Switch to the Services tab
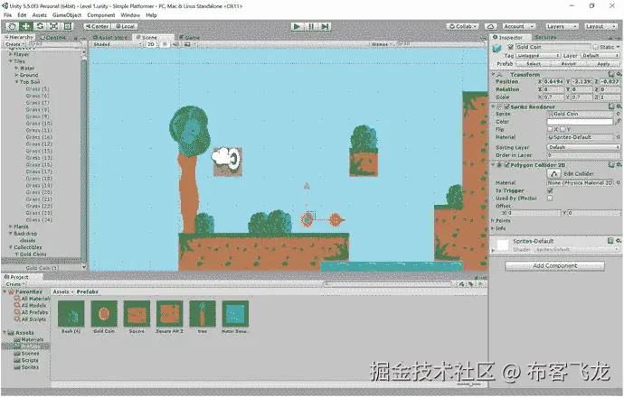Viewport: 624px width, 397px height. [x=545, y=37]
